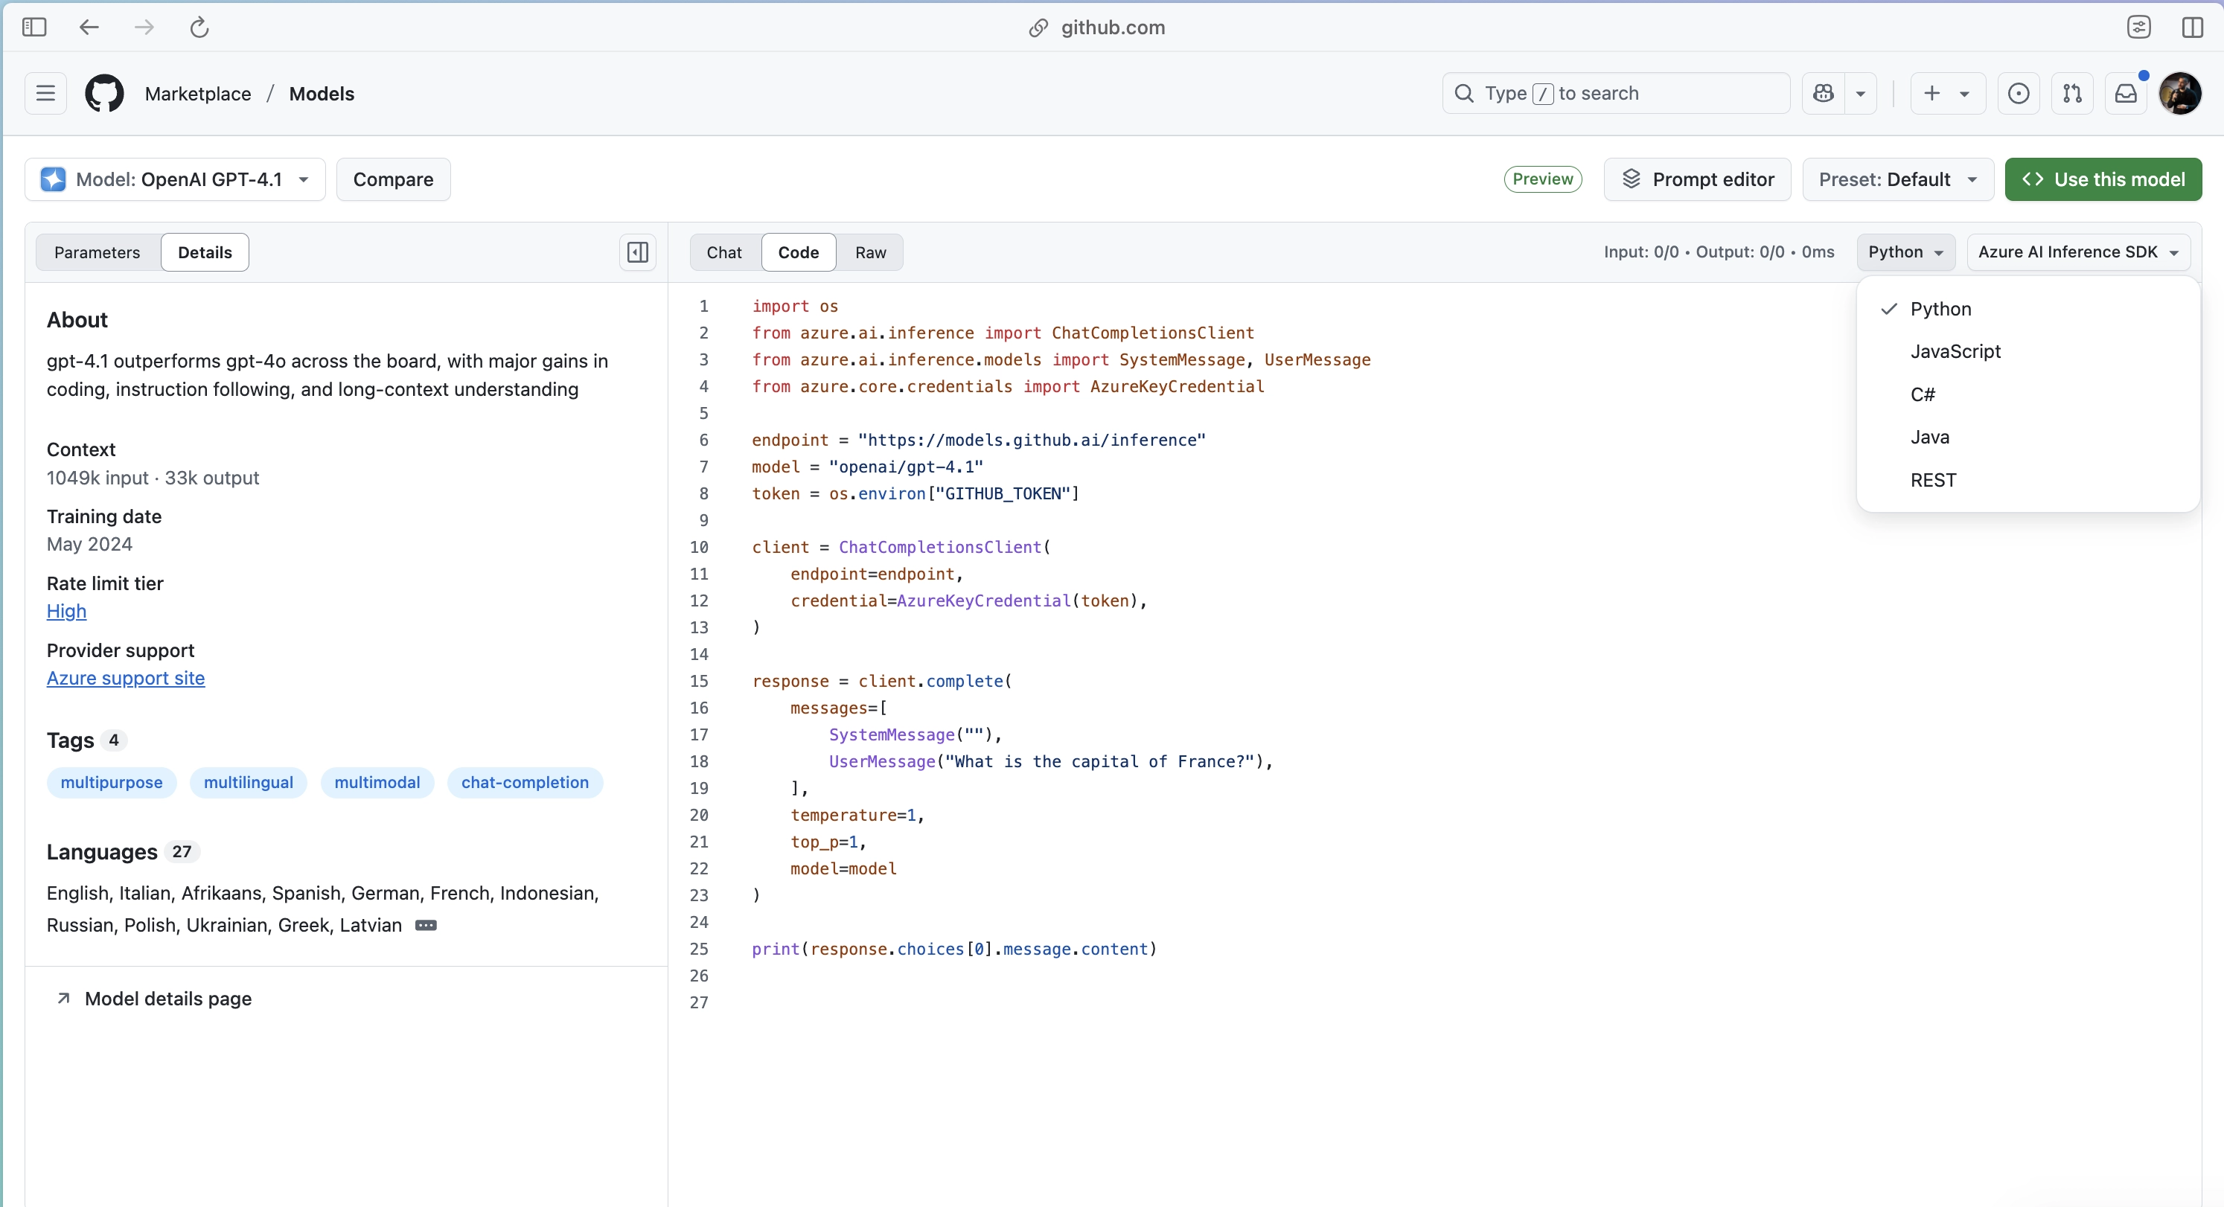Open the Models breadcrumb link

tap(321, 94)
